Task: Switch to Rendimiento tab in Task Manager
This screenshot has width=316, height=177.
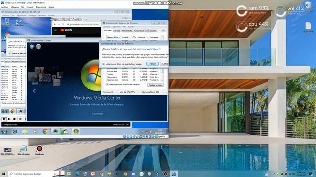Action: click(x=127, y=31)
